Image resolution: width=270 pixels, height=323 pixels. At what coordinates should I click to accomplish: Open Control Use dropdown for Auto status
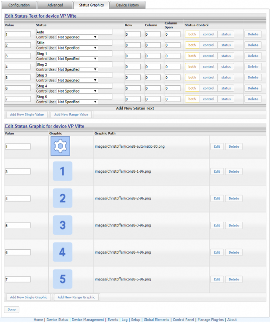click(x=78, y=37)
